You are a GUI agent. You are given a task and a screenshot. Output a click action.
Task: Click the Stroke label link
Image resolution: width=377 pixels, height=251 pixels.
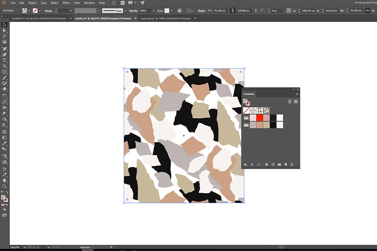[x=48, y=11]
